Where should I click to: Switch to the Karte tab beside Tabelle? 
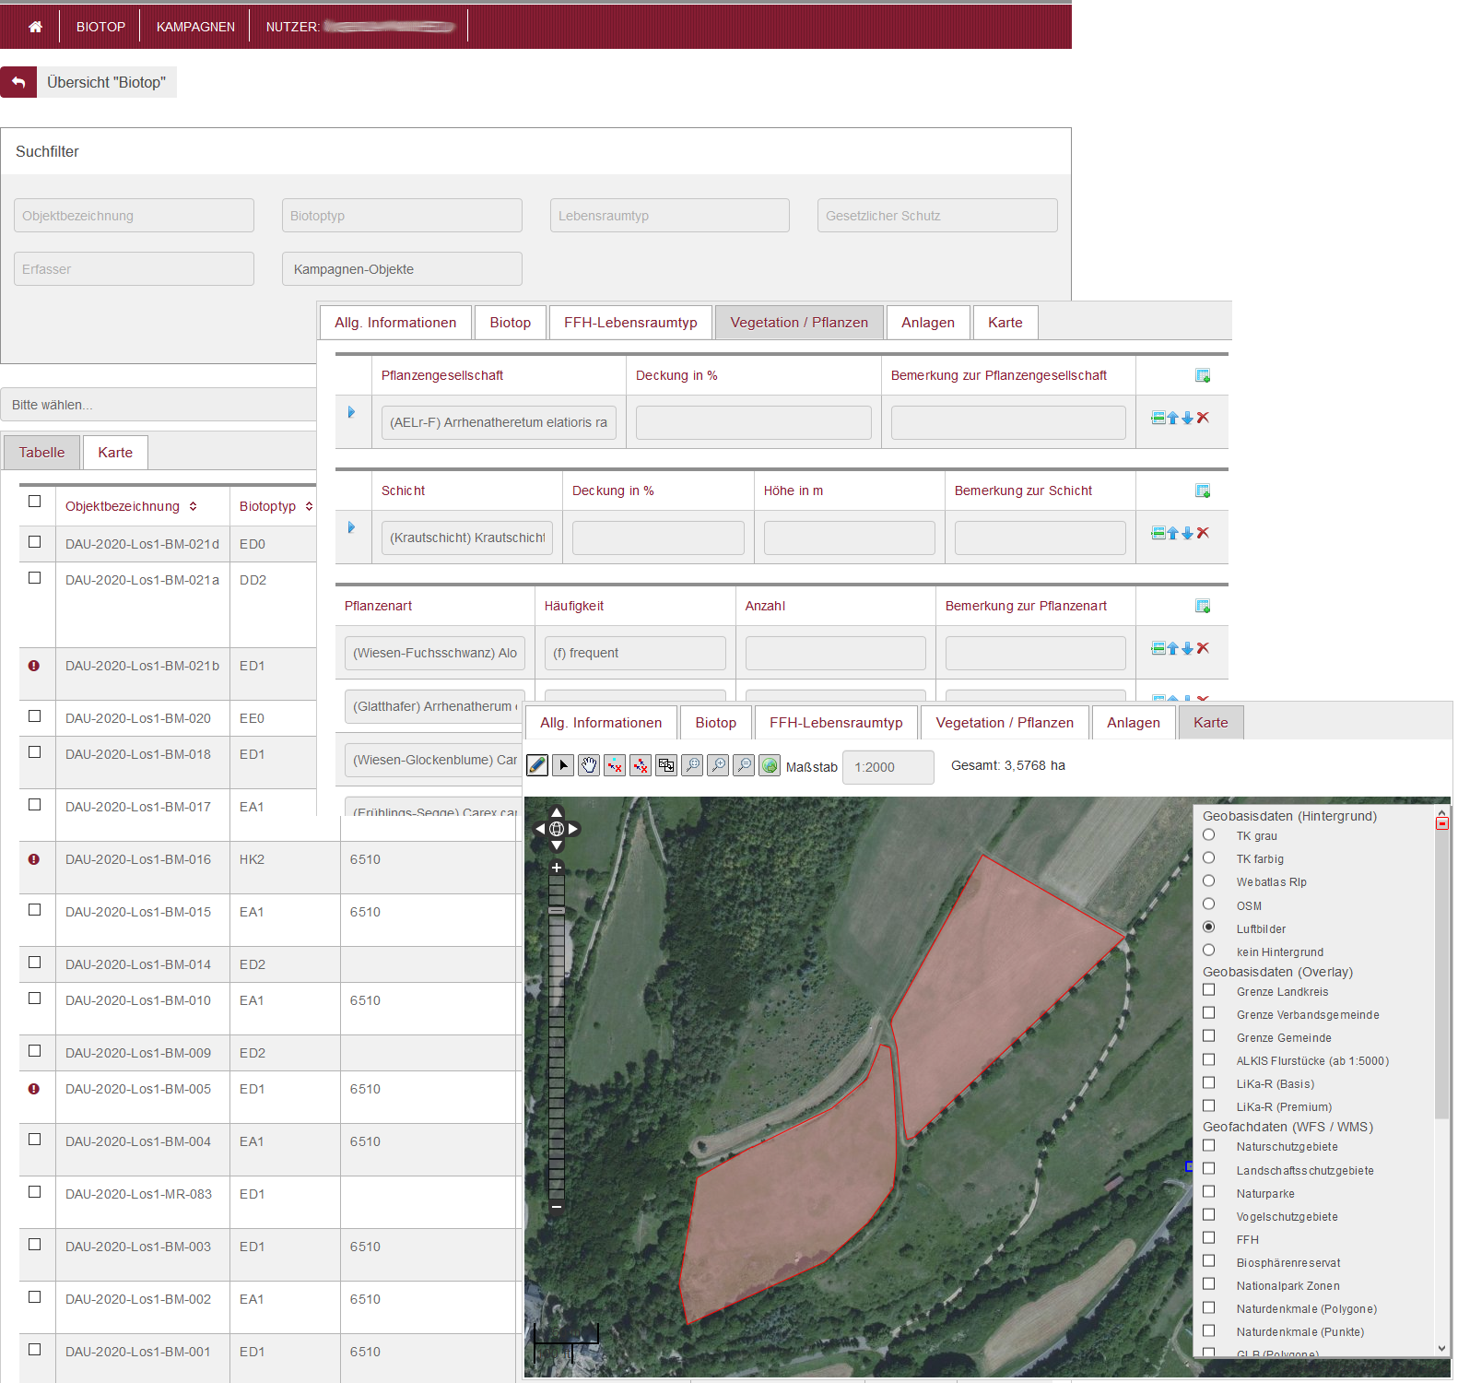115,453
